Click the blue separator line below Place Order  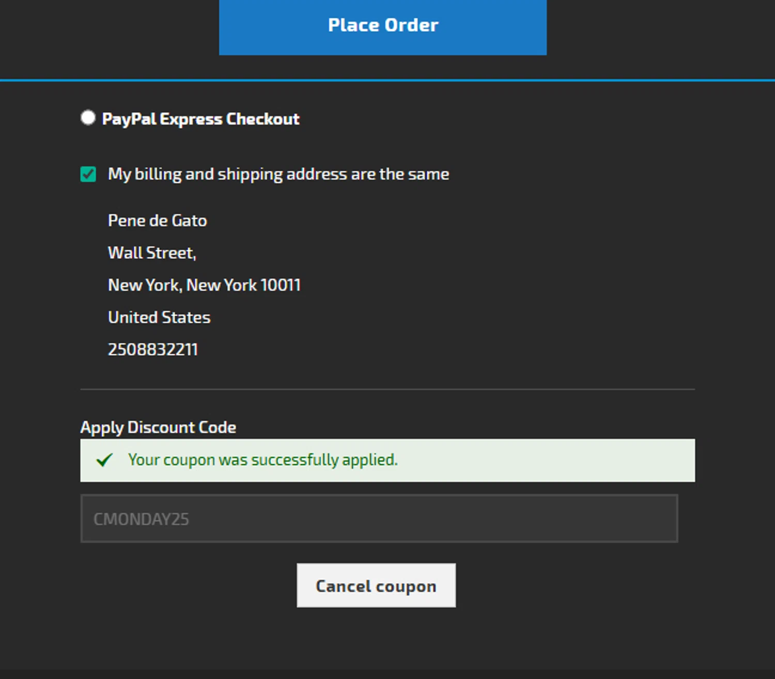(x=388, y=80)
